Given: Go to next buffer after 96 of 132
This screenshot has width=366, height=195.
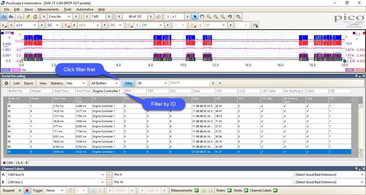Looking at the screenshot, I should (x=151, y=17).
